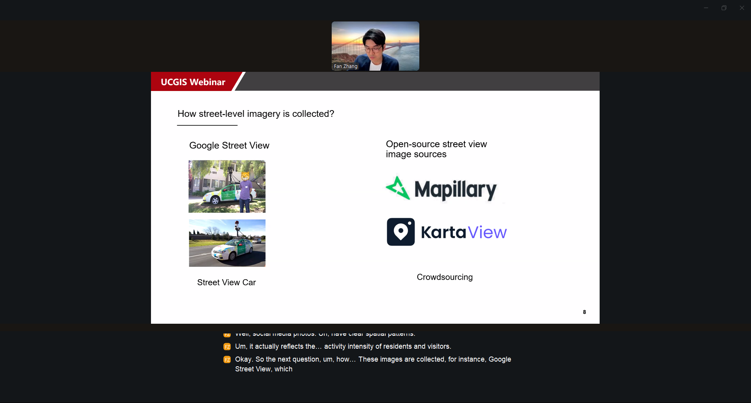The width and height of the screenshot is (751, 403).
Task: Click the slide page number 8
Action: point(584,312)
